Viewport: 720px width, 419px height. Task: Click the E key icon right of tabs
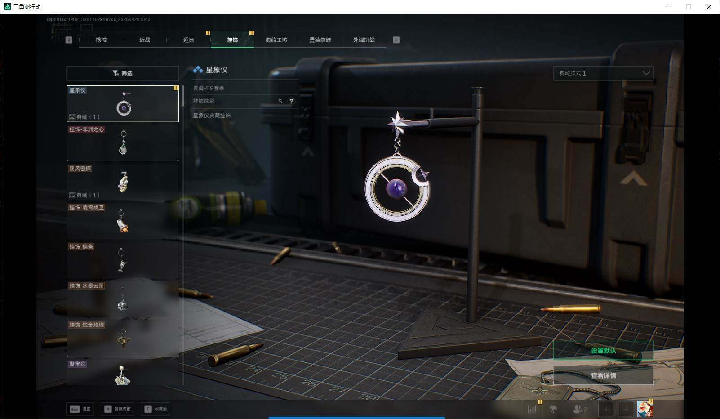396,40
